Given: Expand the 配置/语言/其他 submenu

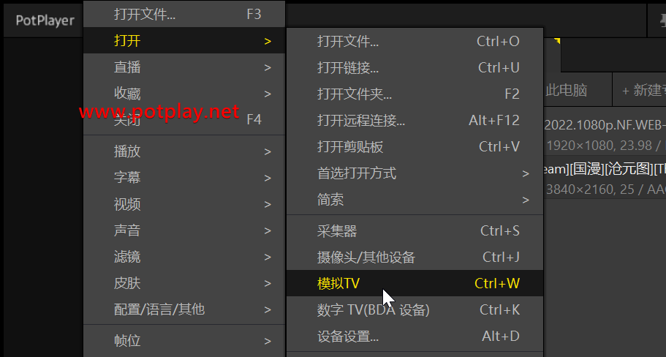Looking at the screenshot, I should 184,309.
